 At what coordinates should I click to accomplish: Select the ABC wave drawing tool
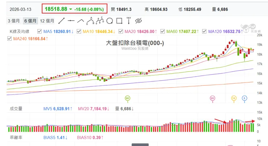click(90, 21)
